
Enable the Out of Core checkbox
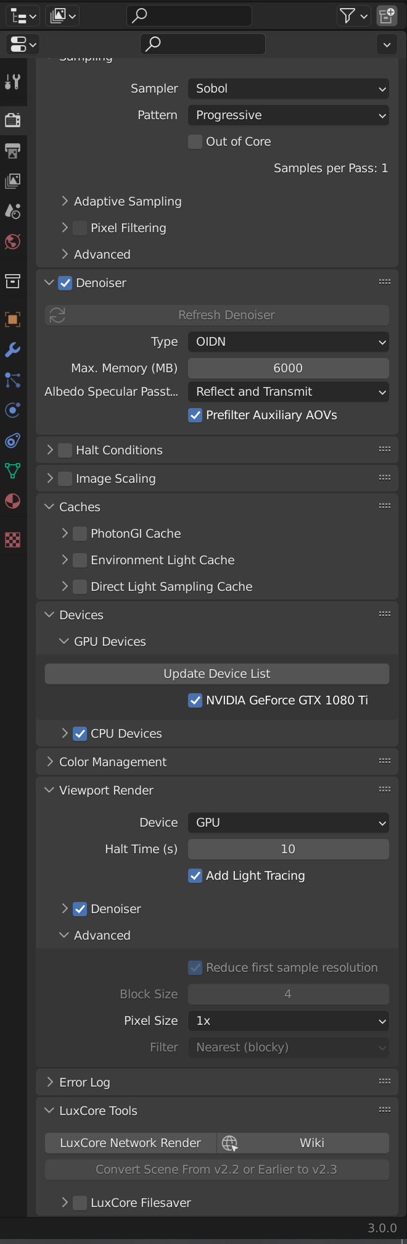tap(195, 142)
